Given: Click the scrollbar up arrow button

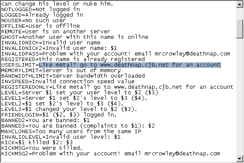Looking at the screenshot, I should [x=239, y=4].
